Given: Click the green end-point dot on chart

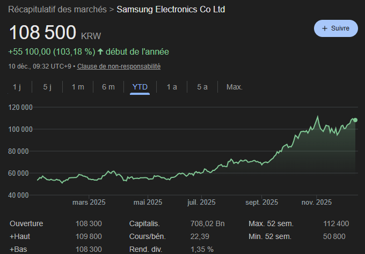Looking at the screenshot, I should point(355,120).
